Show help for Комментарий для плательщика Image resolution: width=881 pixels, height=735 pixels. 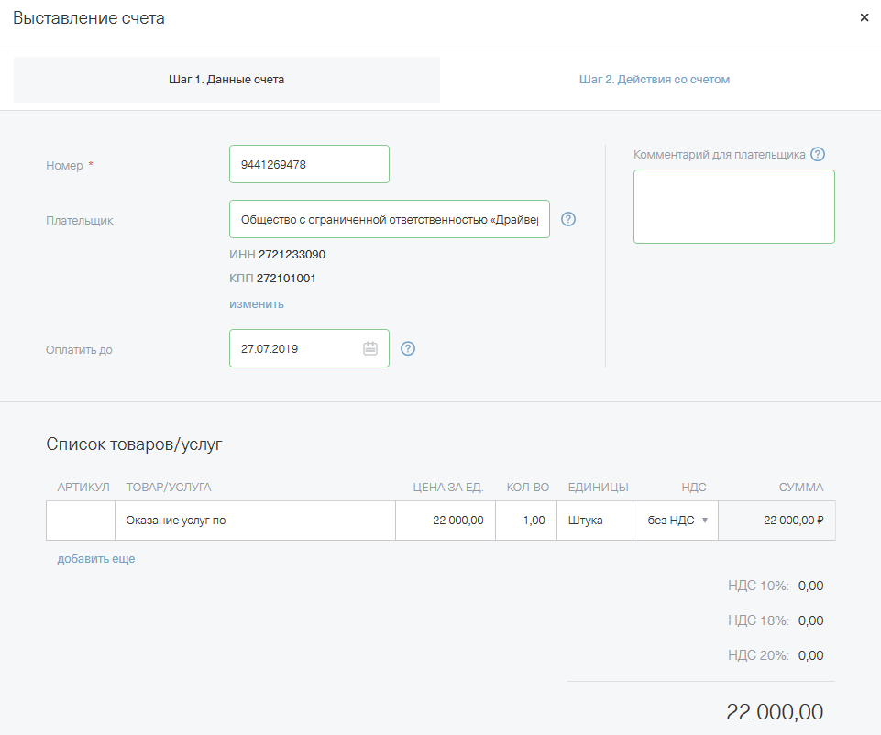818,155
